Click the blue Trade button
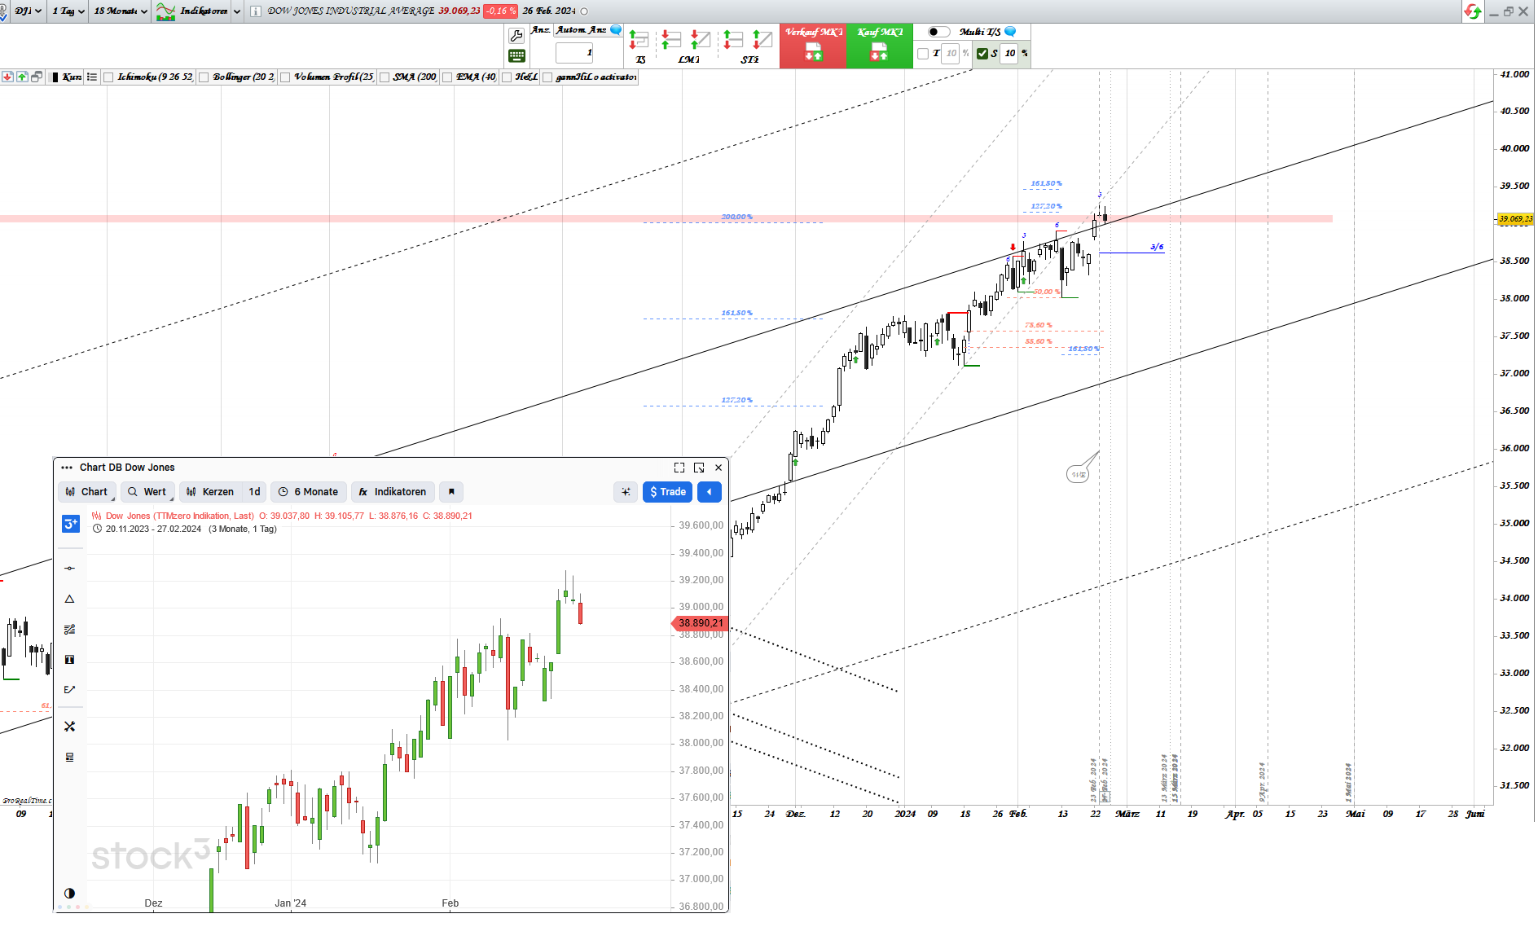Screen dimensions: 1538x927 click(668, 492)
